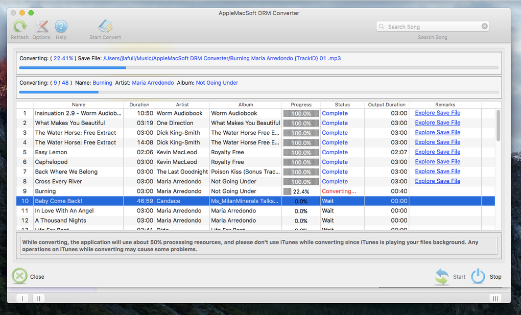Click the green Close icon at bottom
Viewport: 521px width, 315px height.
pos(19,276)
